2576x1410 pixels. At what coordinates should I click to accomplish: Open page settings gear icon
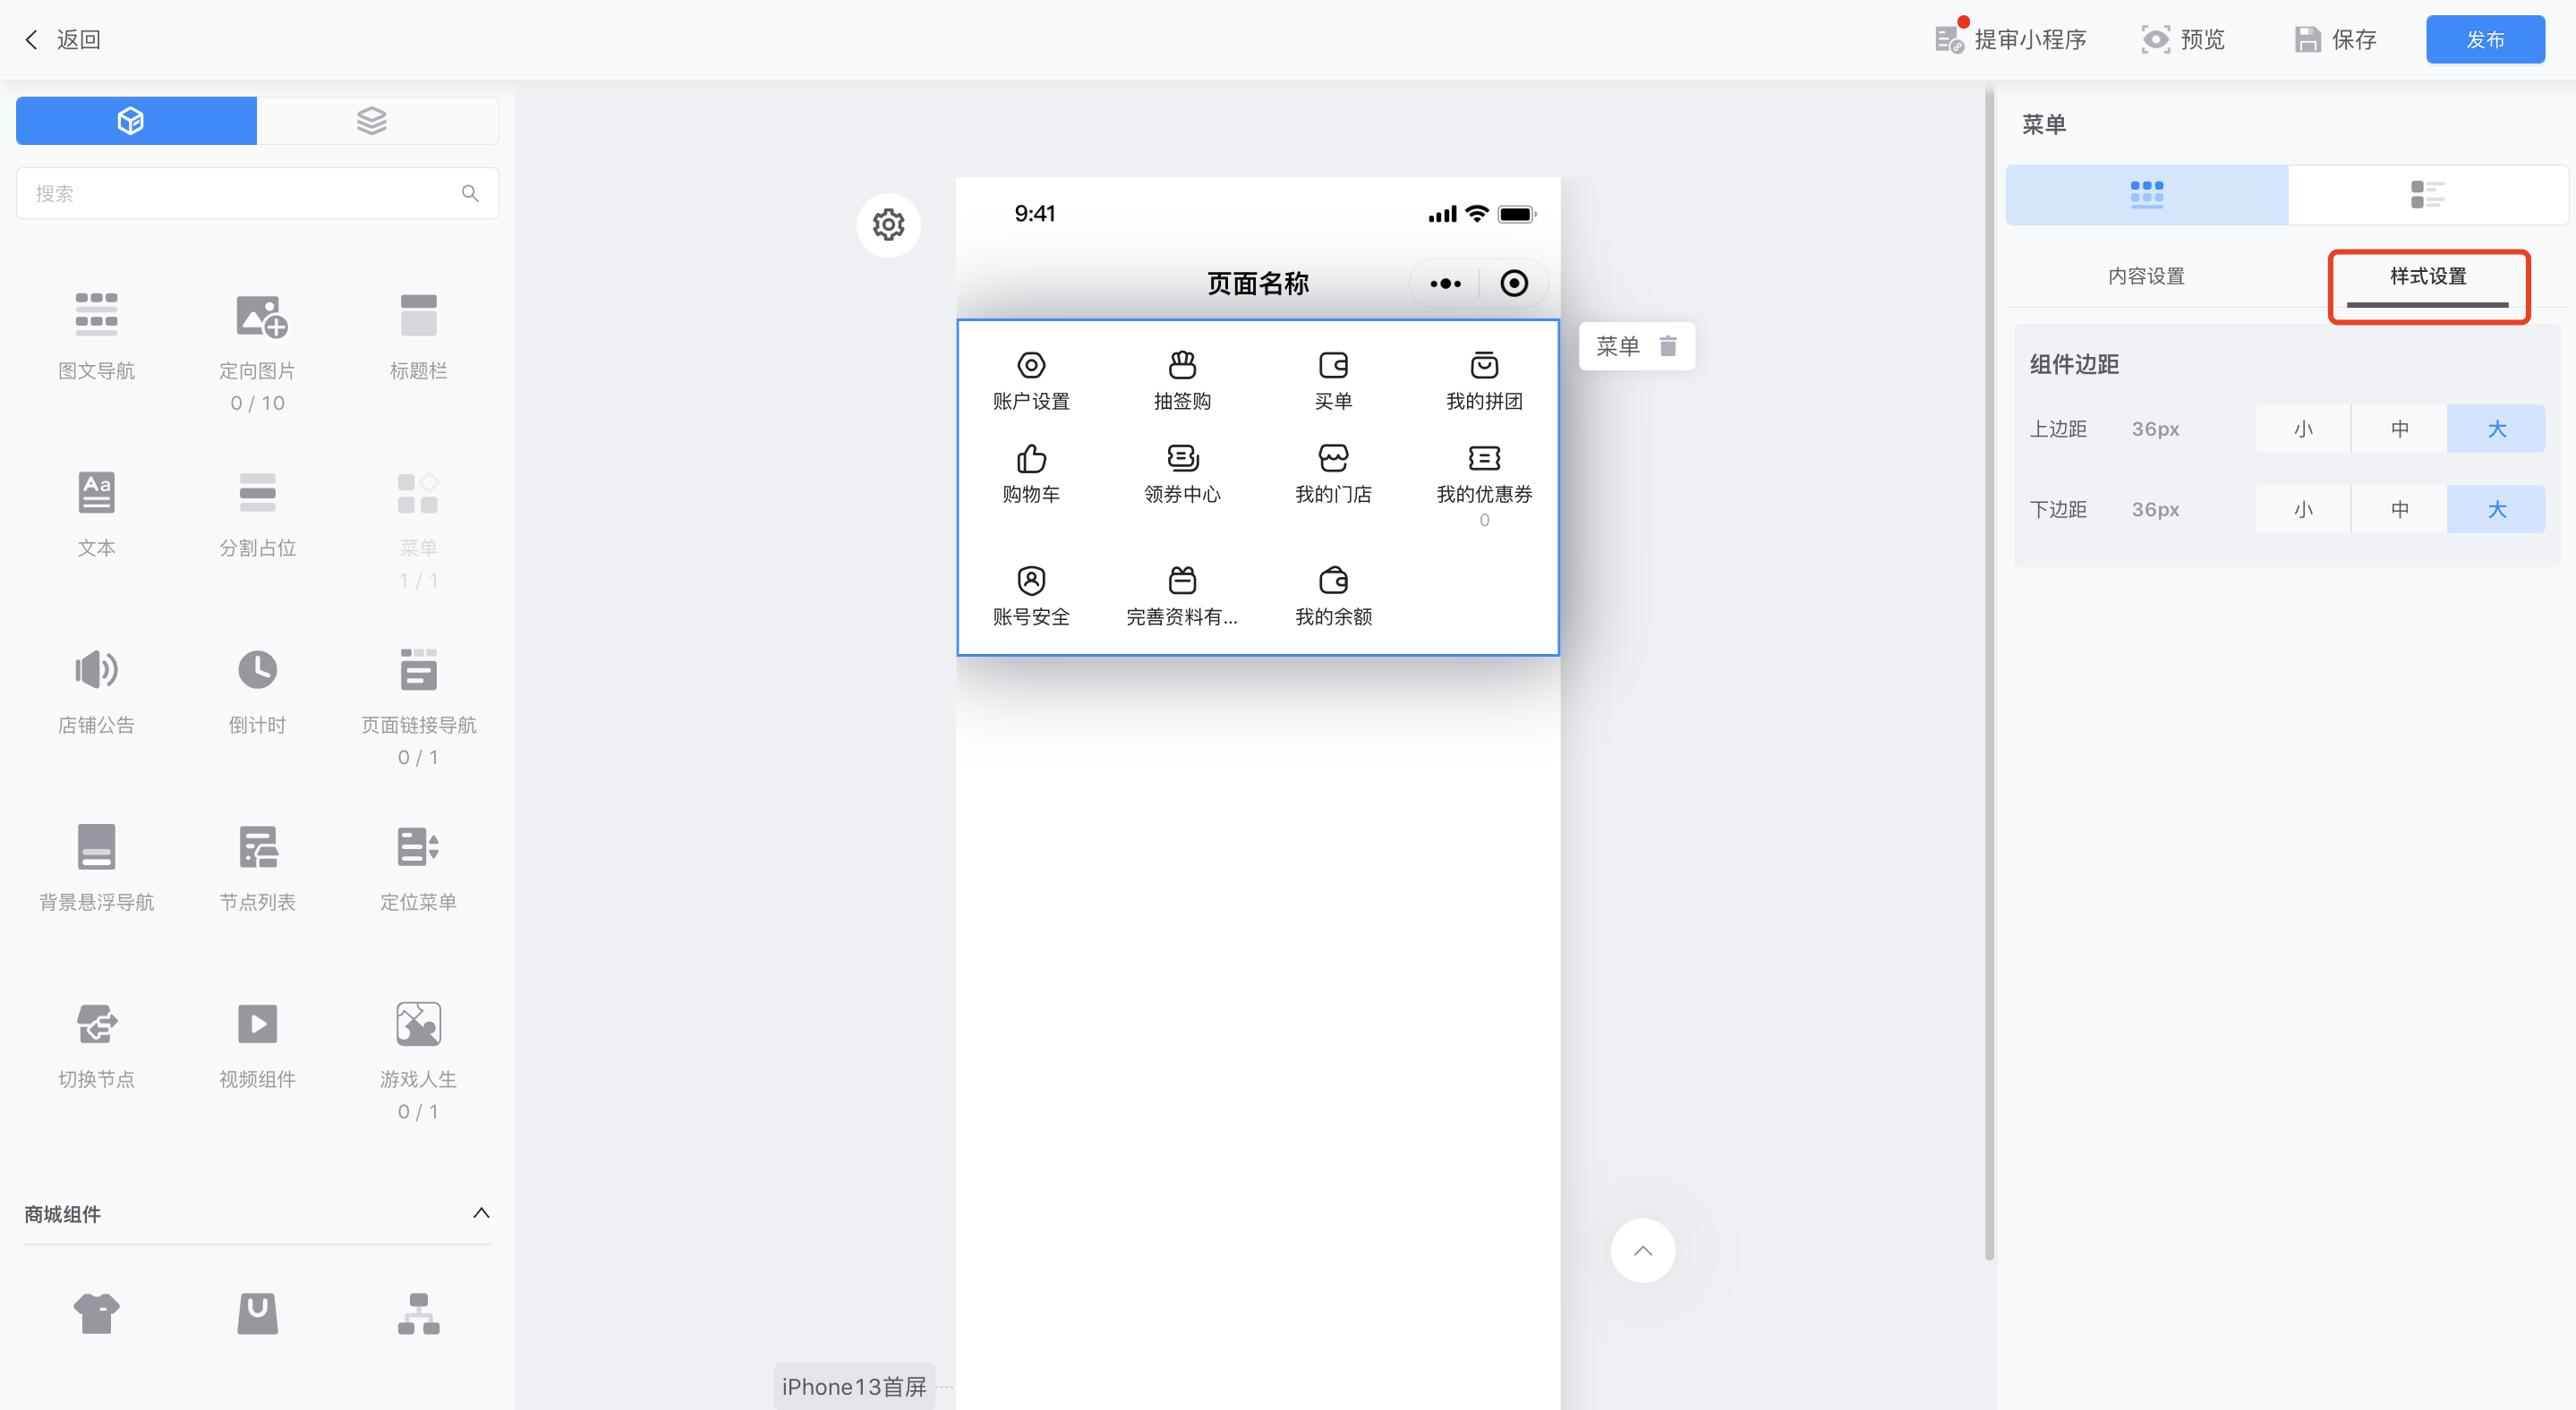coord(888,225)
